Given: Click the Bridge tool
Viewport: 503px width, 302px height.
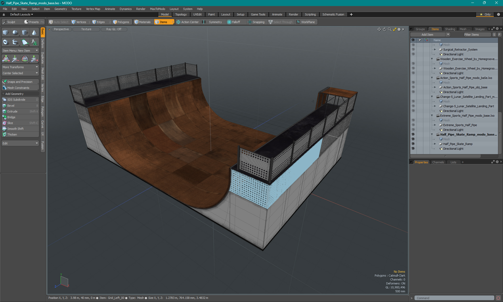Looking at the screenshot, I should click(x=20, y=117).
